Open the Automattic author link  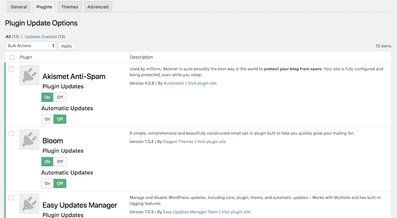pyautogui.click(x=174, y=83)
